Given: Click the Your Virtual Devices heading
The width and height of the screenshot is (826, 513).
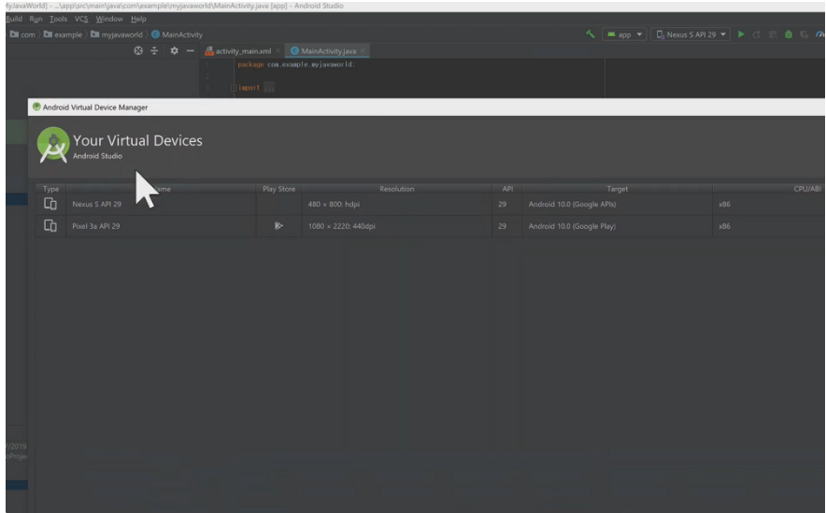Looking at the screenshot, I should coord(137,140).
